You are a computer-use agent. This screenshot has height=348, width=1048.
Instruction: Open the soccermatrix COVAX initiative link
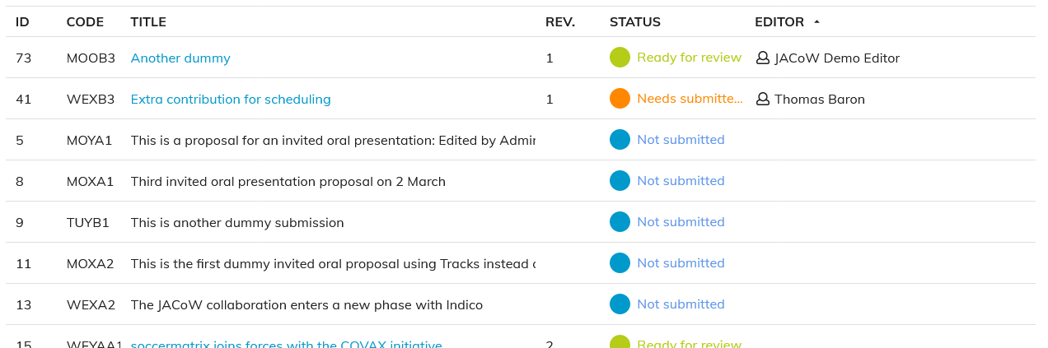(x=286, y=344)
